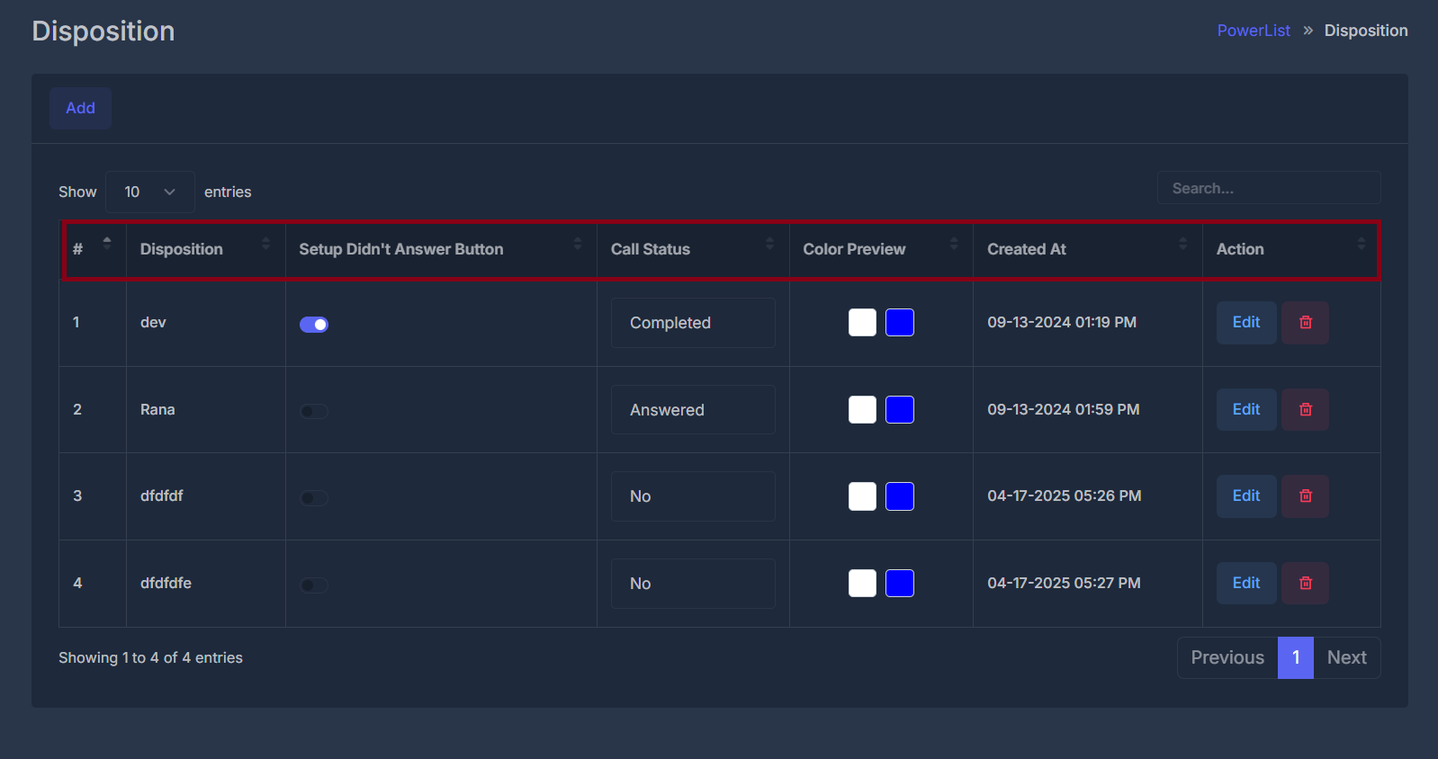
Task: Go to Previous page
Action: pos(1227,658)
